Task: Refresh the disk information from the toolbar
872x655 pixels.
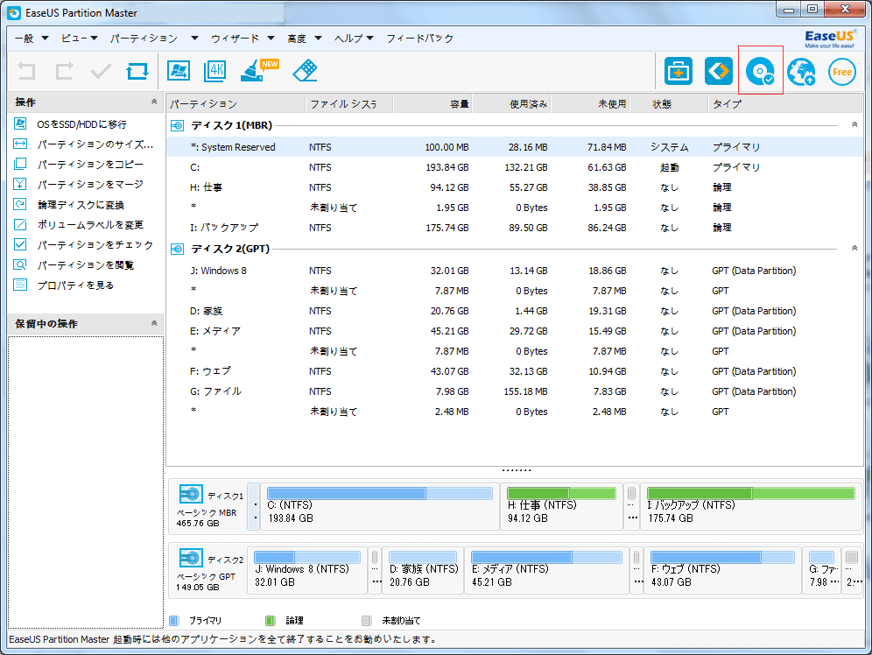Action: click(x=137, y=71)
